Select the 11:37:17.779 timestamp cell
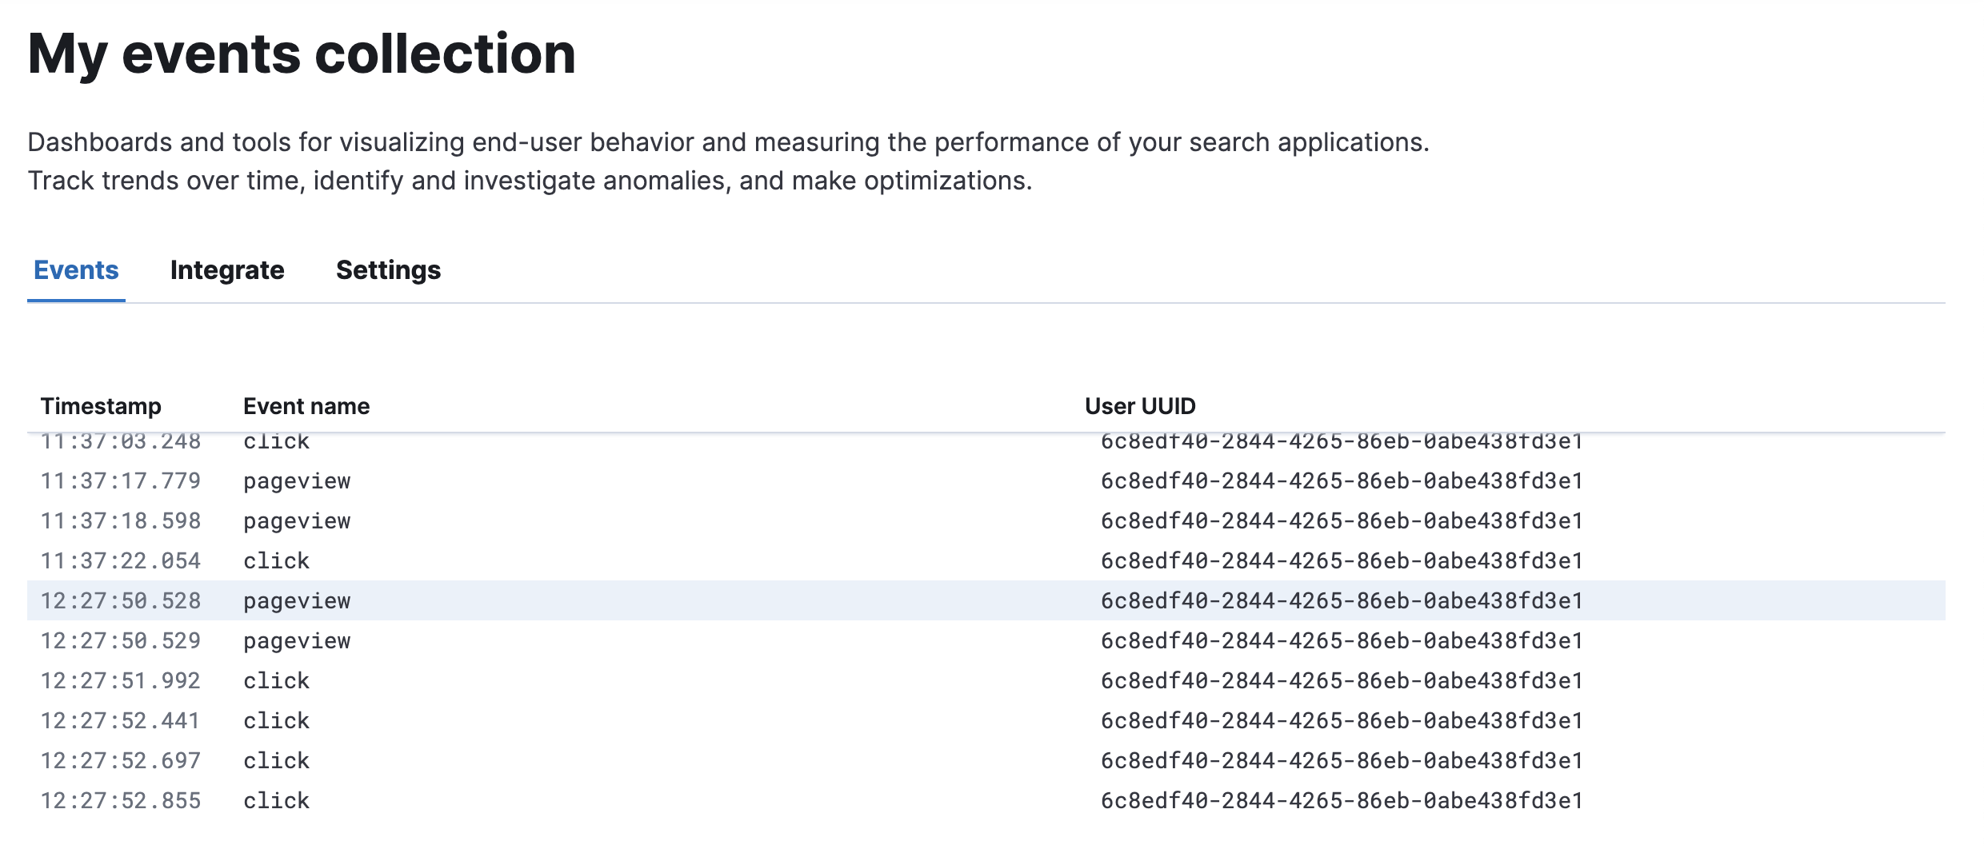This screenshot has height=849, width=1984. point(121,481)
